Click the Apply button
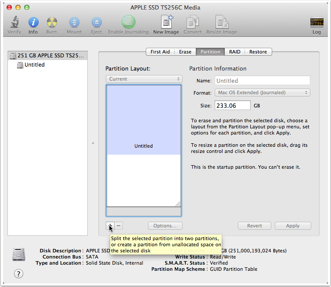 [293, 226]
